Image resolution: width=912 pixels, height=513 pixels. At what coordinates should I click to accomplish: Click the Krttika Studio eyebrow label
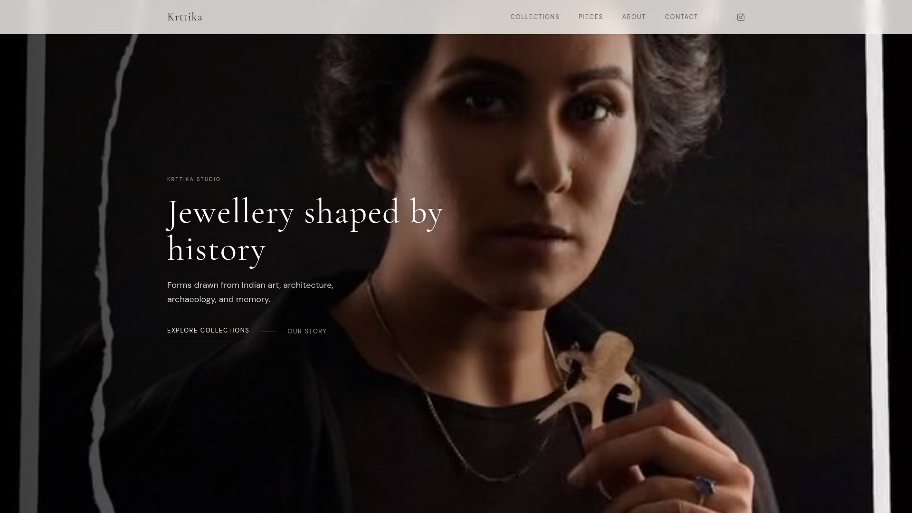pos(194,179)
